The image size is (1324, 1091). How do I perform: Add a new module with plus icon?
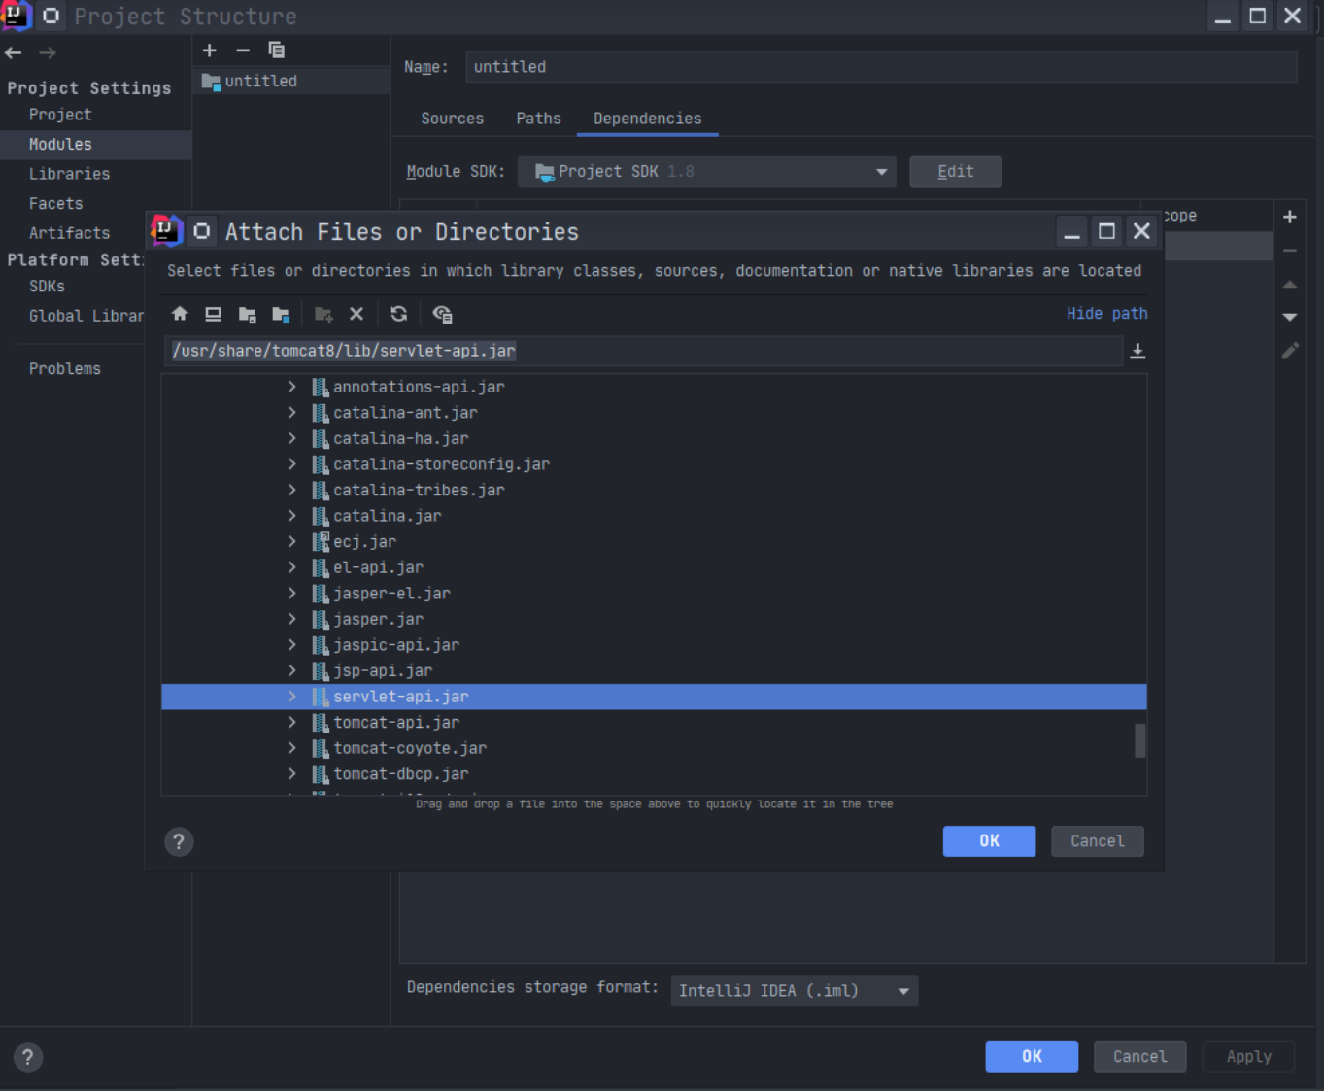(x=210, y=51)
